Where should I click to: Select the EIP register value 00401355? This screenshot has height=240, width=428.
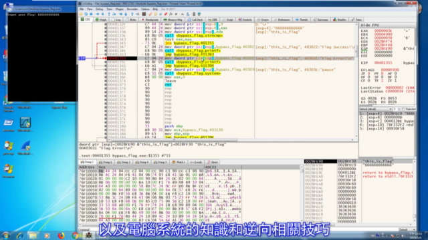point(383,63)
